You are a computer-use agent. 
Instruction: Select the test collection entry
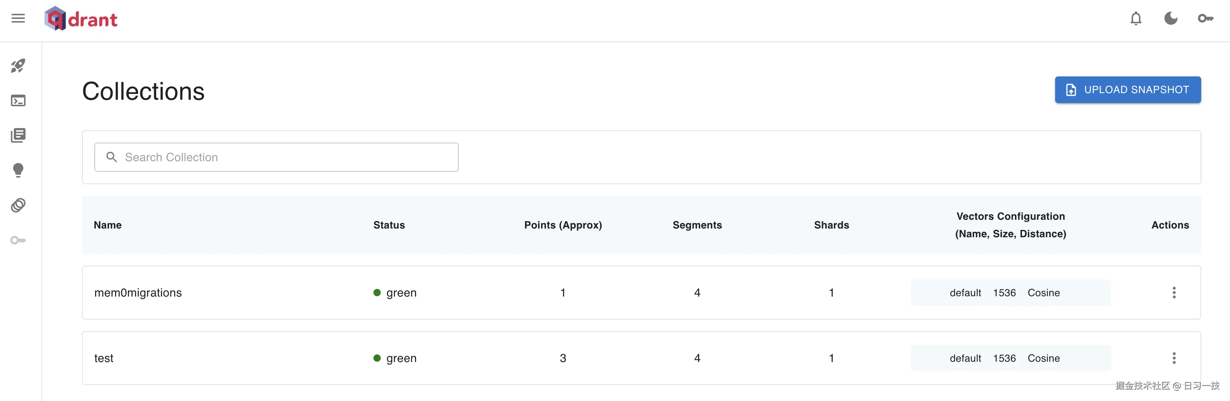[x=104, y=358]
